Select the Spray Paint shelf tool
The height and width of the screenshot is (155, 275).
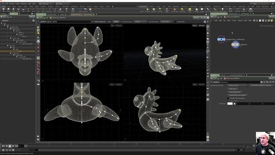pyautogui.click(x=61, y=9)
